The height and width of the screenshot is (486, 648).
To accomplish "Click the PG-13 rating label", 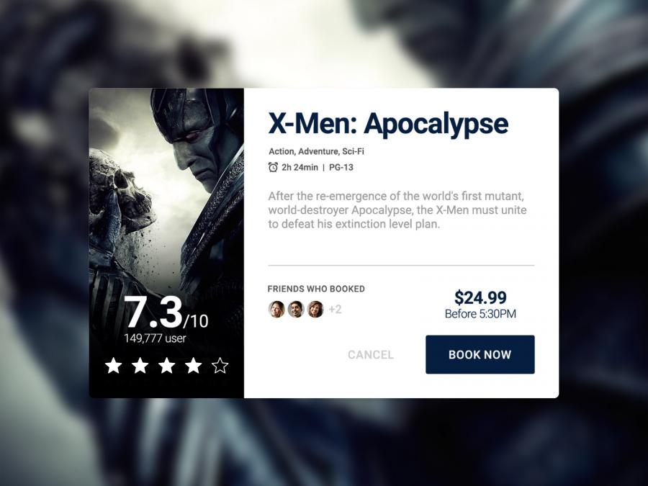I will click(341, 167).
